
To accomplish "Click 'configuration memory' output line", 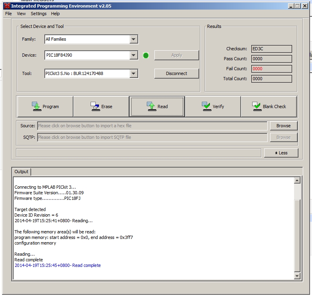I will coord(35,243).
